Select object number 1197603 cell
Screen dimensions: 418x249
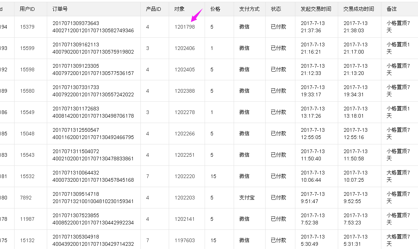184,240
